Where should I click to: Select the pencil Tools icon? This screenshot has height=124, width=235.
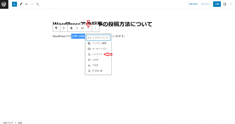coord(21,4)
